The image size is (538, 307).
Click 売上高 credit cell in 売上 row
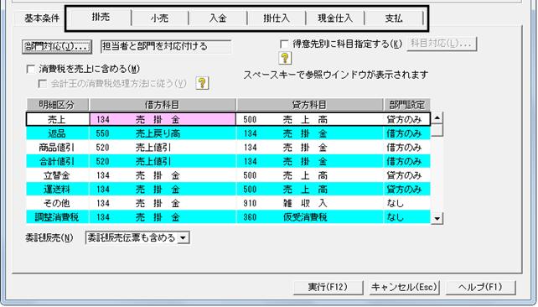pyautogui.click(x=310, y=119)
